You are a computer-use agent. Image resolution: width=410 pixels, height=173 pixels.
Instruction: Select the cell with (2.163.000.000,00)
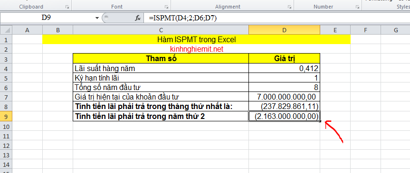[284, 117]
